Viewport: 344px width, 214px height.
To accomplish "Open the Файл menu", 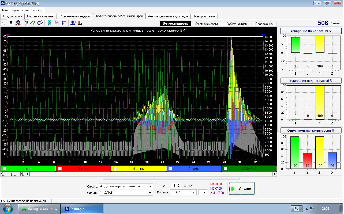I will click(x=5, y=10).
